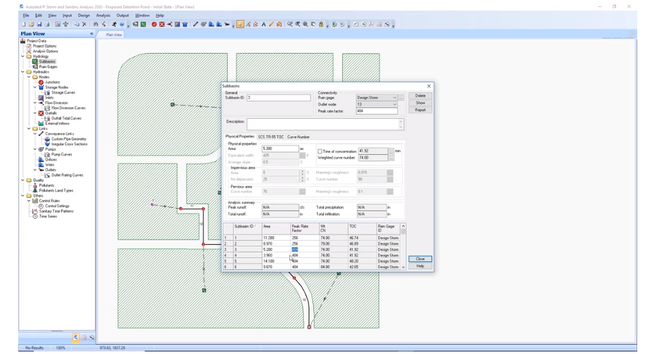Collapse the Hydrology tree folder
Screen dimensions: 653x354
coord(23,56)
